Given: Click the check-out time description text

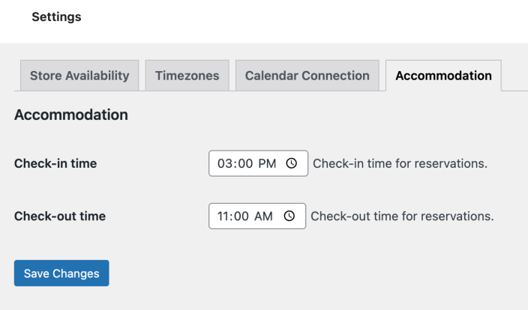Looking at the screenshot, I should click(402, 216).
